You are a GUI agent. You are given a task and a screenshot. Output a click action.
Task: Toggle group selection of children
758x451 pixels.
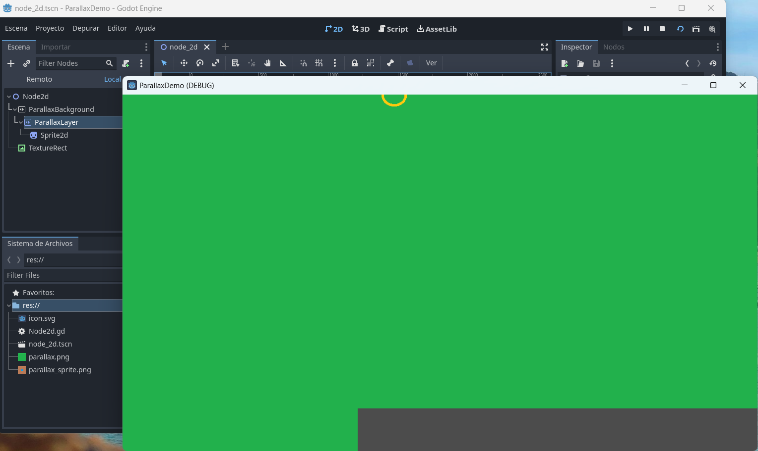pos(371,63)
